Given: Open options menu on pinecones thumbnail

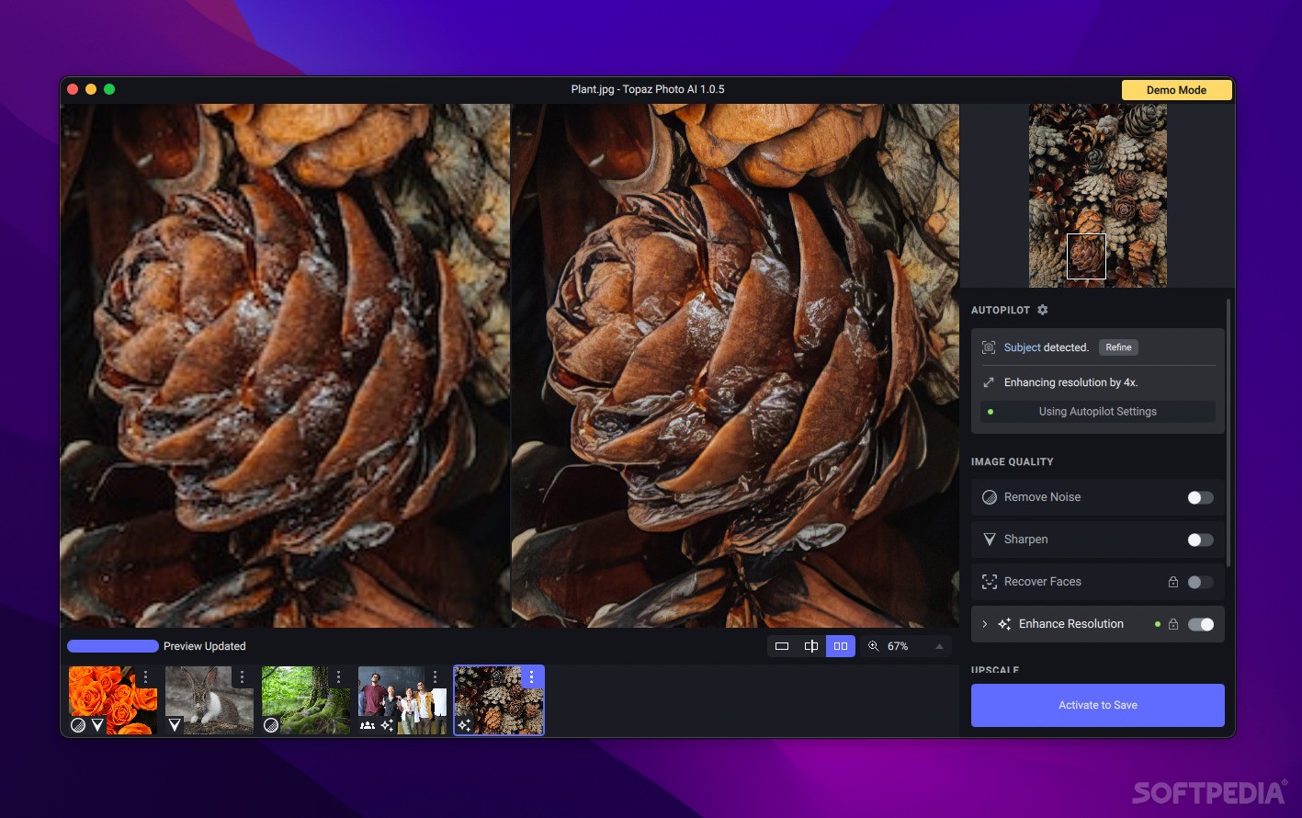Looking at the screenshot, I should pos(531,677).
